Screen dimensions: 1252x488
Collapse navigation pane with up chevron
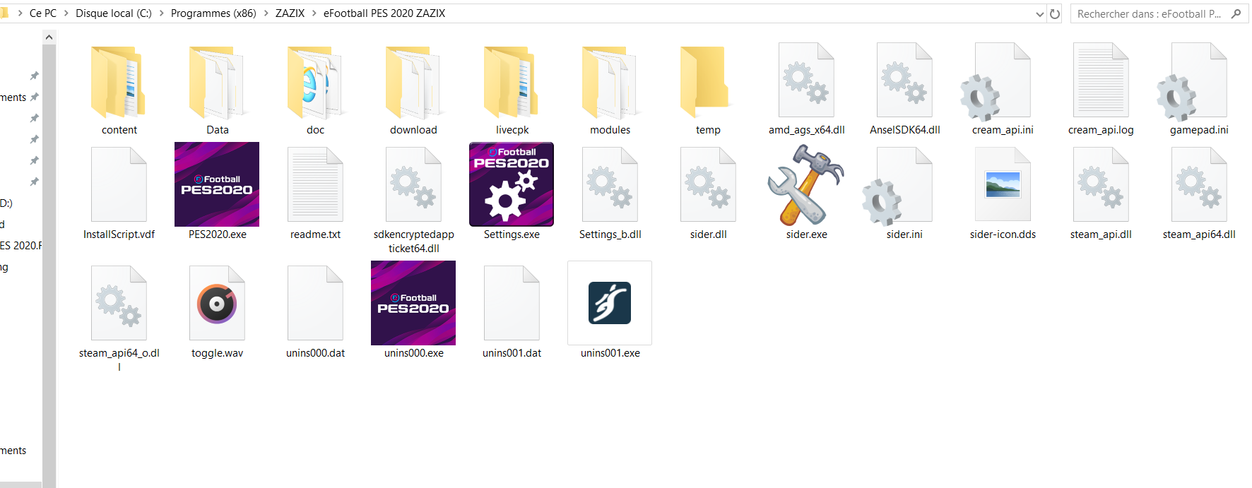coord(49,37)
